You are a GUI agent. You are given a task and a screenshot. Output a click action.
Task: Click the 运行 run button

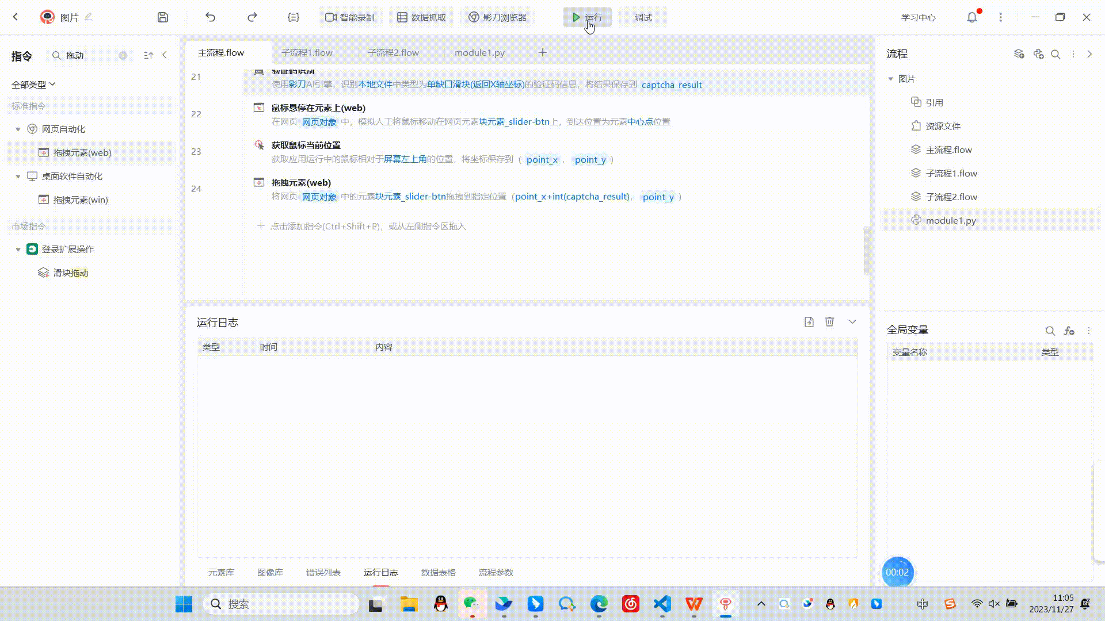coord(587,17)
